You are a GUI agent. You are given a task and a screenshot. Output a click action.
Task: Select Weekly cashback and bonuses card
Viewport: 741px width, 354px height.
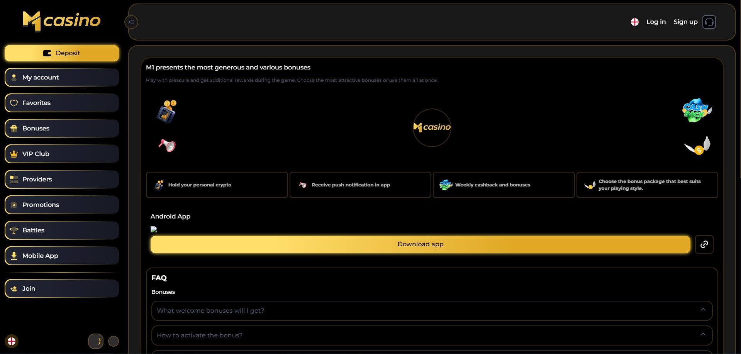click(504, 185)
